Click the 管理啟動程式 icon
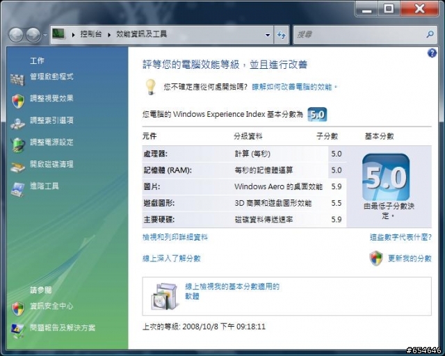Viewport: 445px width, 356px height. 17,79
